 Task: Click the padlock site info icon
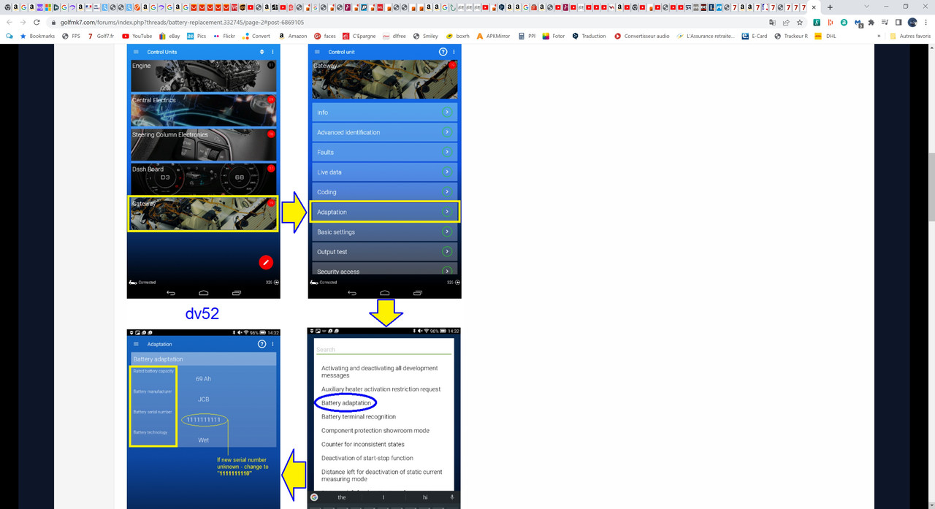[x=53, y=23]
